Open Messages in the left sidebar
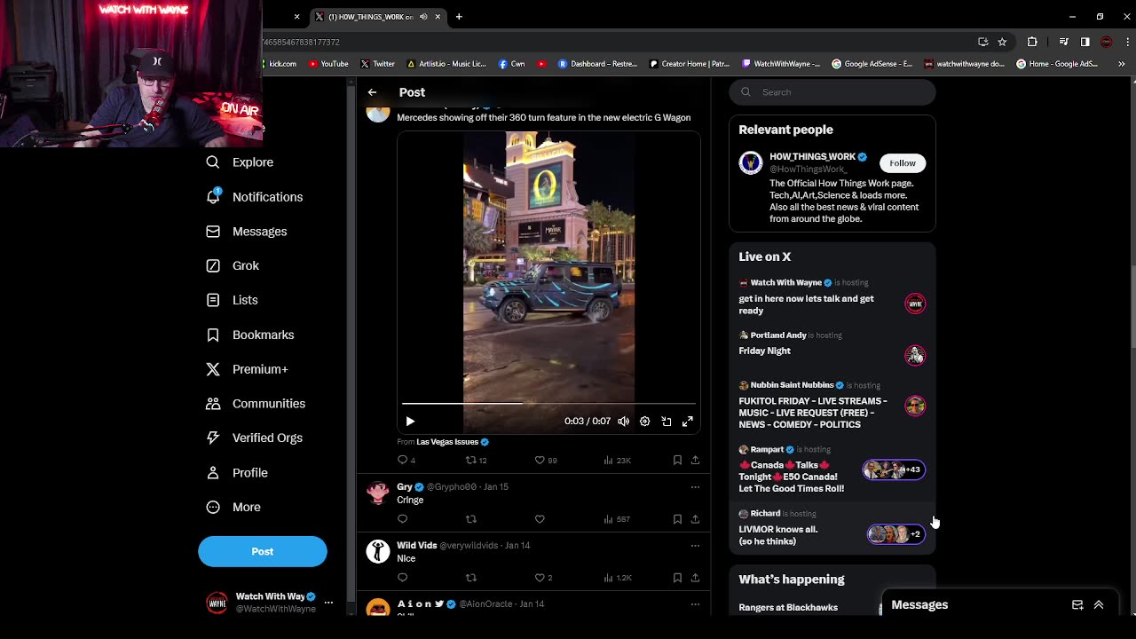 pyautogui.click(x=246, y=232)
